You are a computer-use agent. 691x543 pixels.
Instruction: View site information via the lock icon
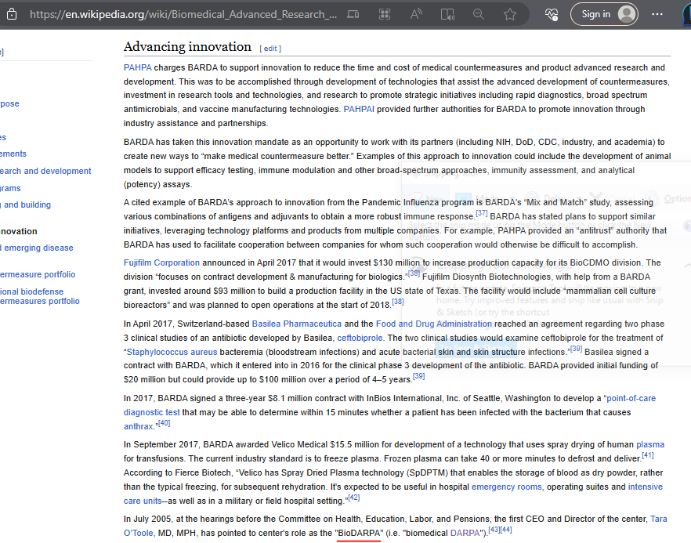point(12,14)
